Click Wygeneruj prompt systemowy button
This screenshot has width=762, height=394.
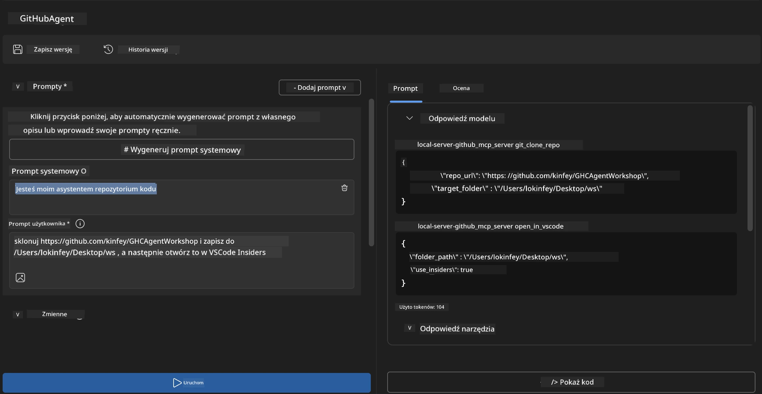[182, 150]
